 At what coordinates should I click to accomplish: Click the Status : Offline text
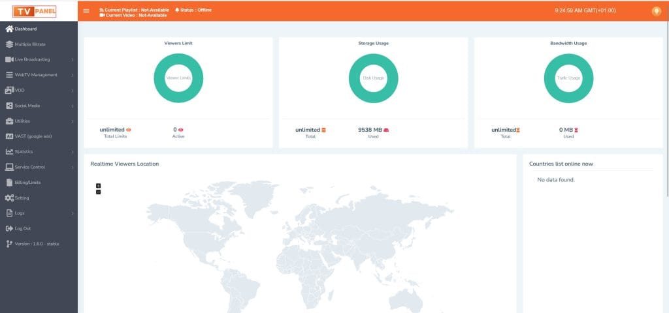click(x=196, y=10)
